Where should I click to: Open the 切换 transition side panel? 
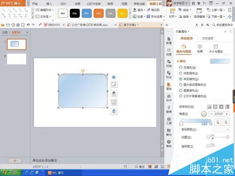point(169,63)
